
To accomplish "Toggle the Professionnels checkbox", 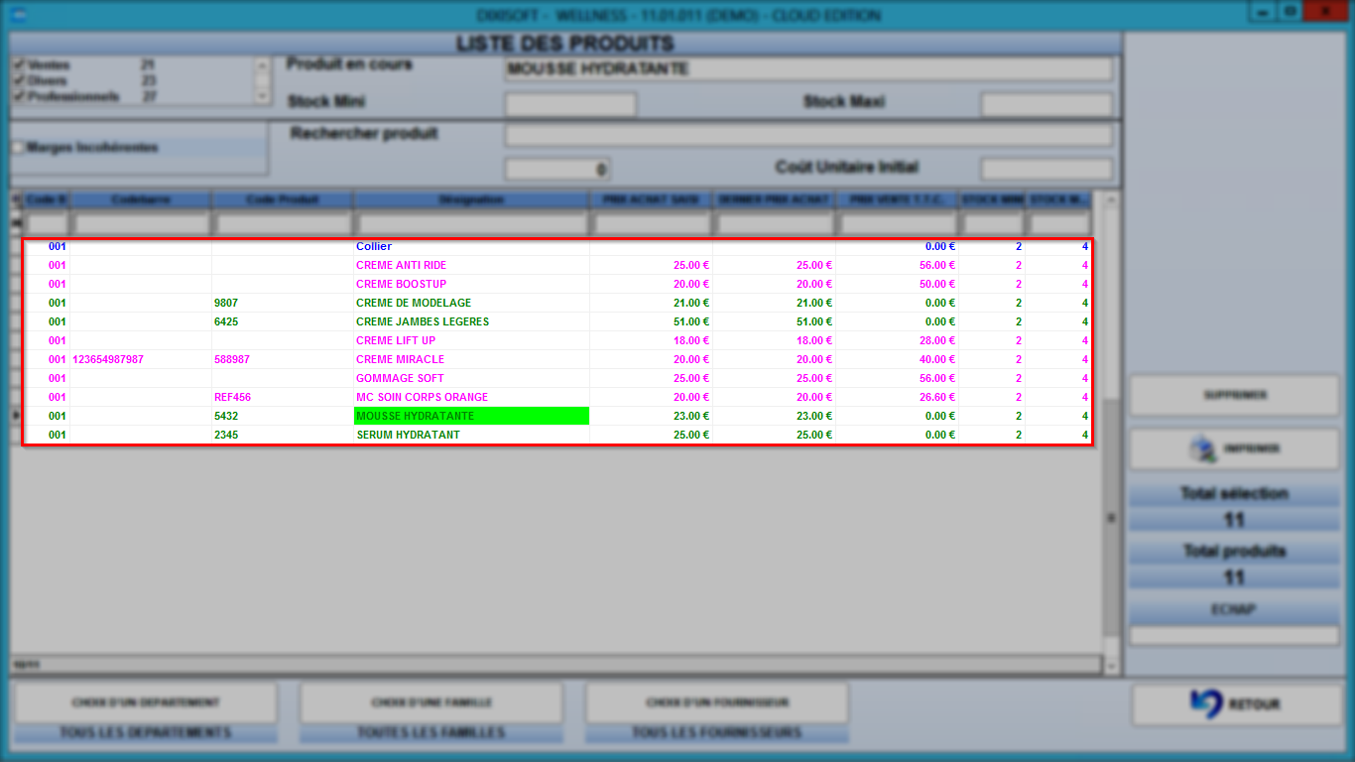I will click(x=19, y=96).
